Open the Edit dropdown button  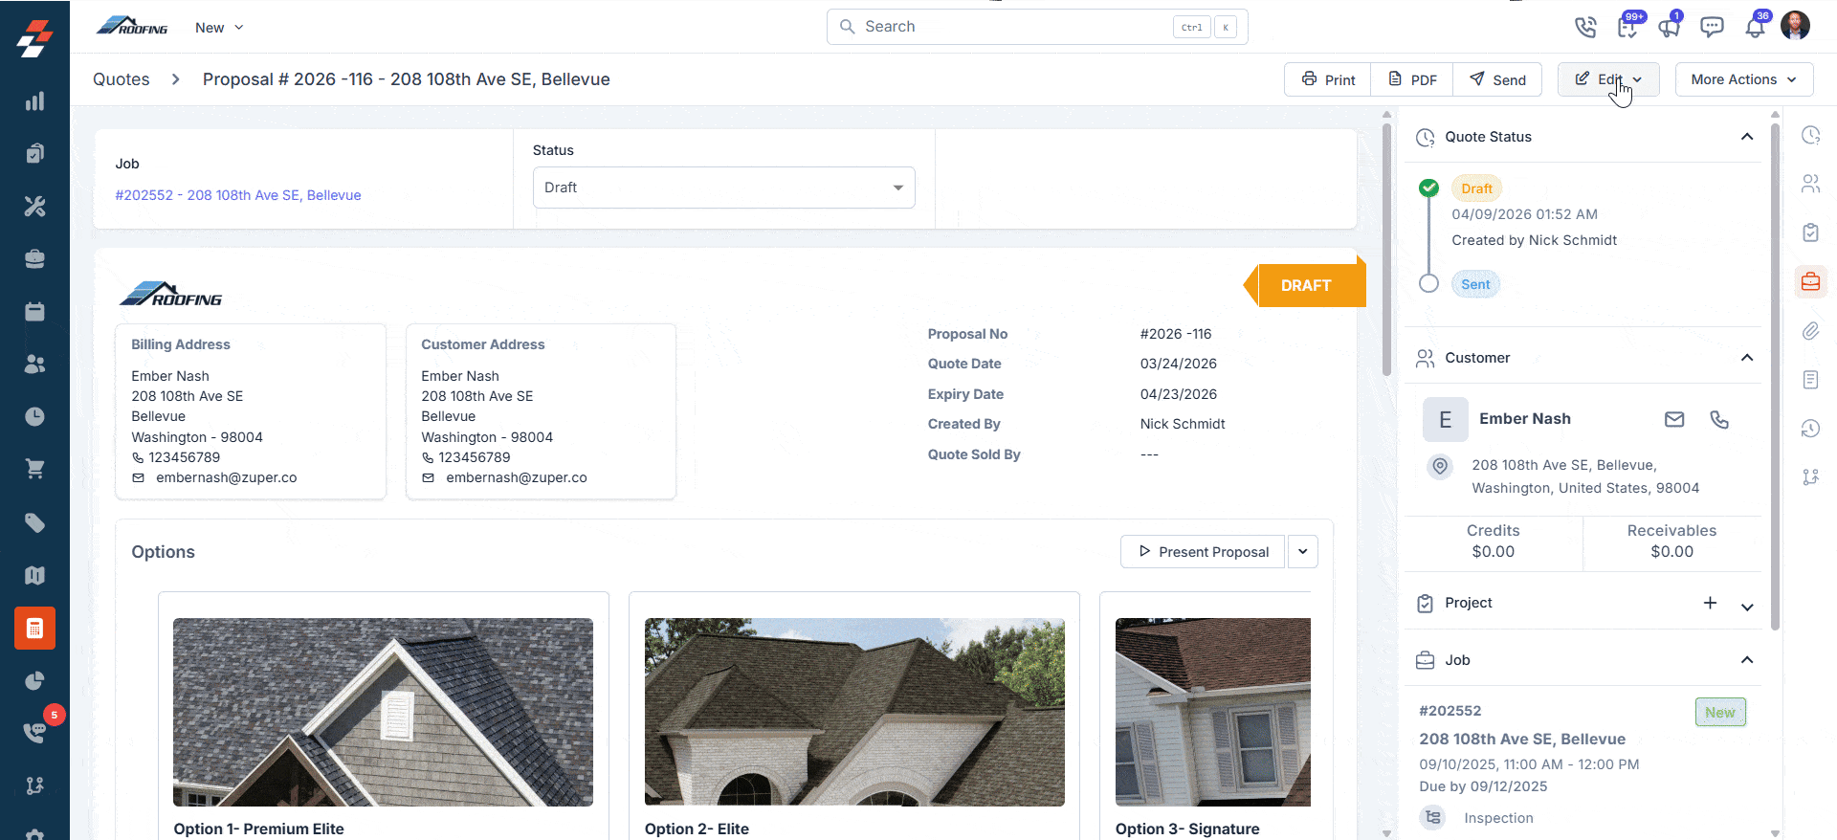pos(1608,79)
